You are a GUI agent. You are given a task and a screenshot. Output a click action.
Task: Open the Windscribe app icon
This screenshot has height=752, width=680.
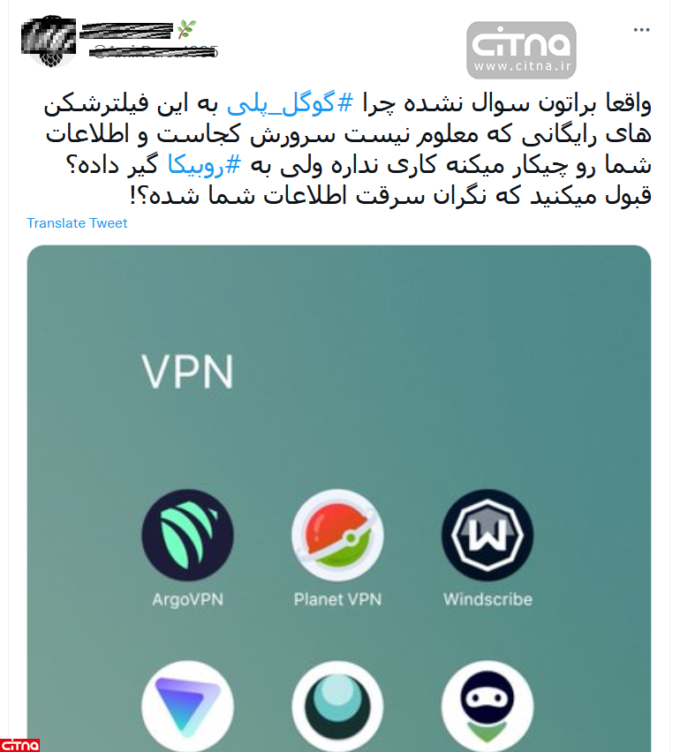(x=487, y=535)
